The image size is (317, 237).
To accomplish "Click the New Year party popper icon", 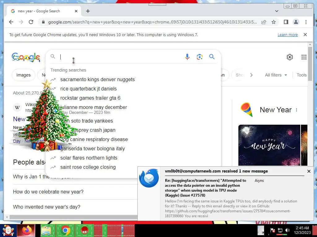I will 247,110.
